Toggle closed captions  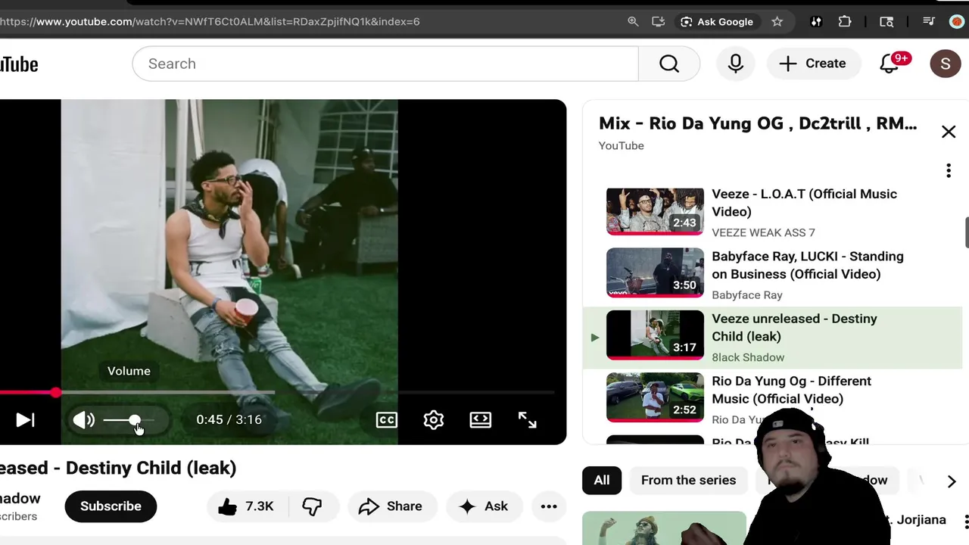pyautogui.click(x=386, y=420)
